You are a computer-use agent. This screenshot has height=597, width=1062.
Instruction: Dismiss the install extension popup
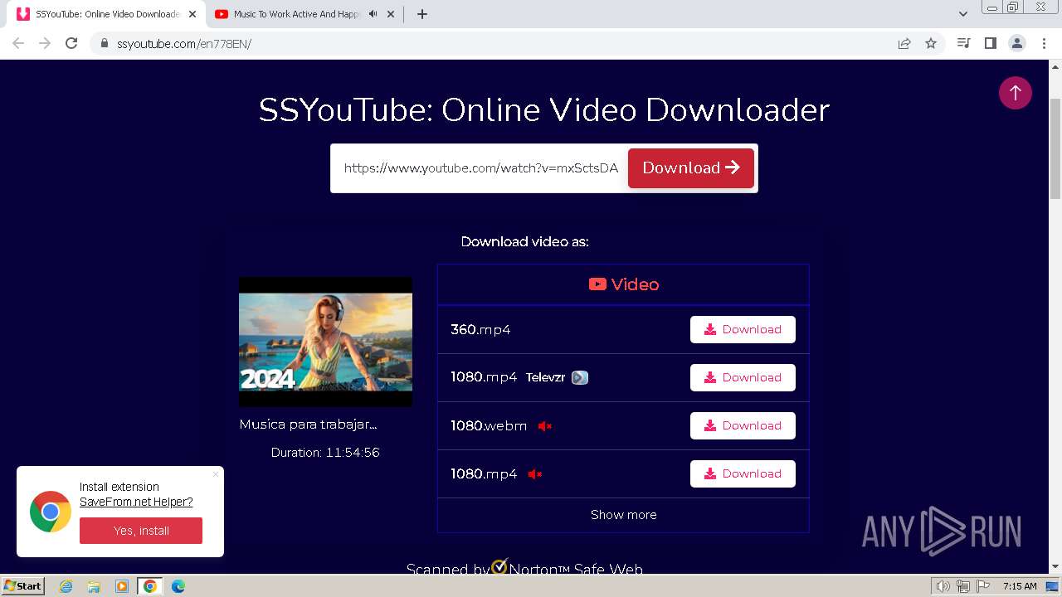pos(216,474)
